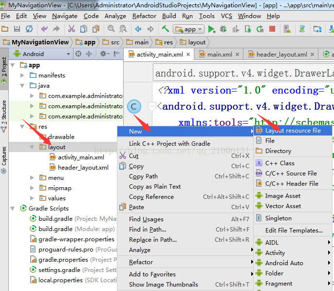Click the Undo arrow icon
Screen dimensions: 334x291
[x=44, y=29]
